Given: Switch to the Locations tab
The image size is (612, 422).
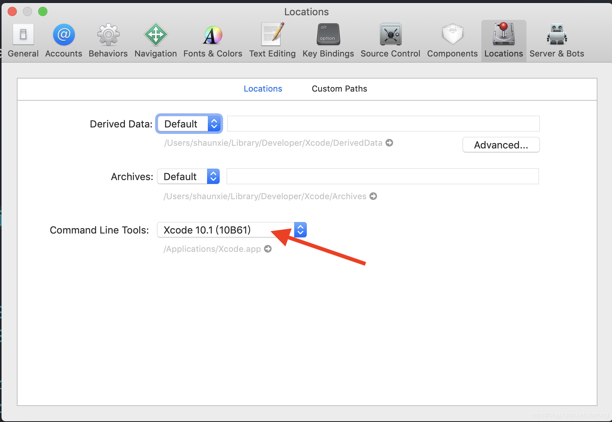Looking at the screenshot, I should coord(263,89).
